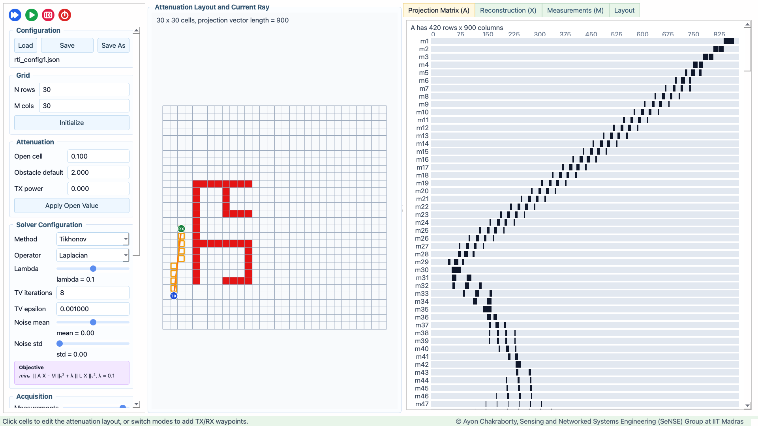Click the red power icon
Screen dimensions: 758x426
coord(65,15)
